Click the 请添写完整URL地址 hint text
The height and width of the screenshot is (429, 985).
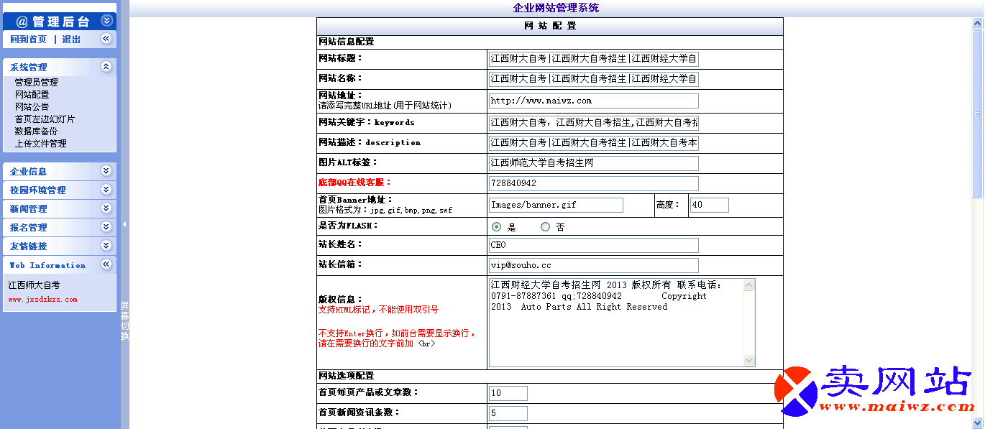pyautogui.click(x=385, y=106)
